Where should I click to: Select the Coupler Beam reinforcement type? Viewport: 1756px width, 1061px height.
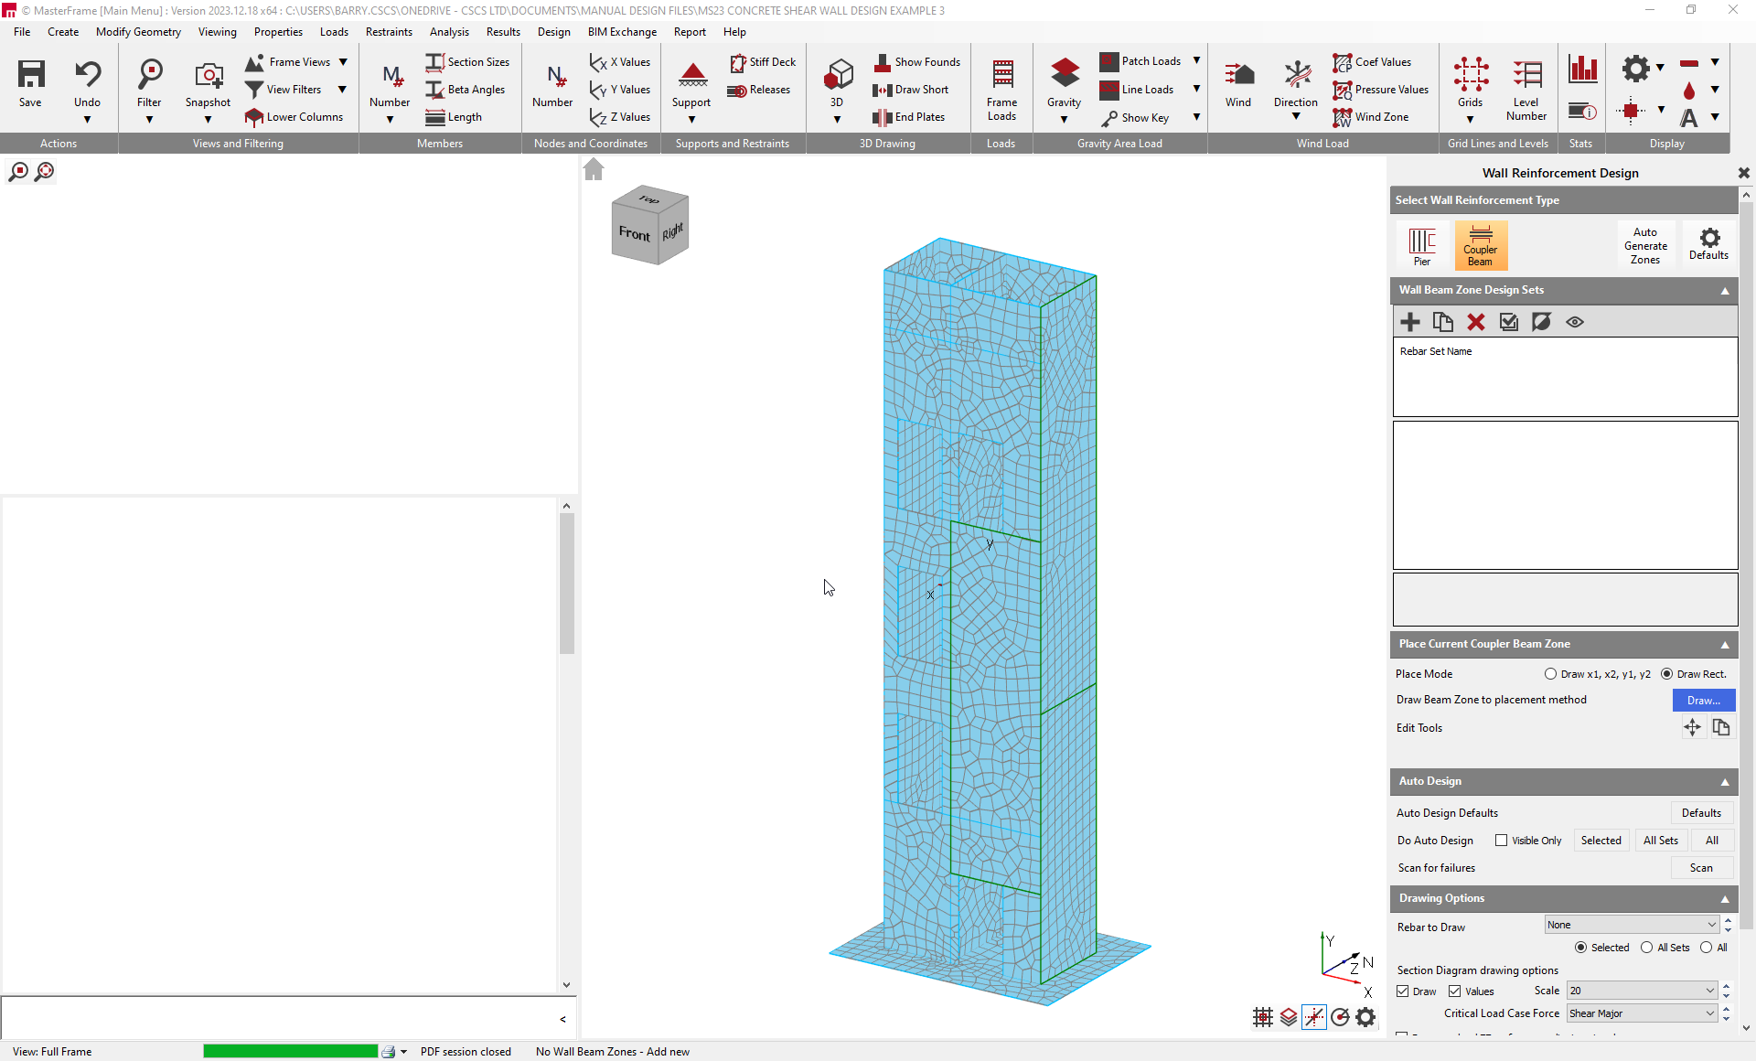coord(1479,245)
